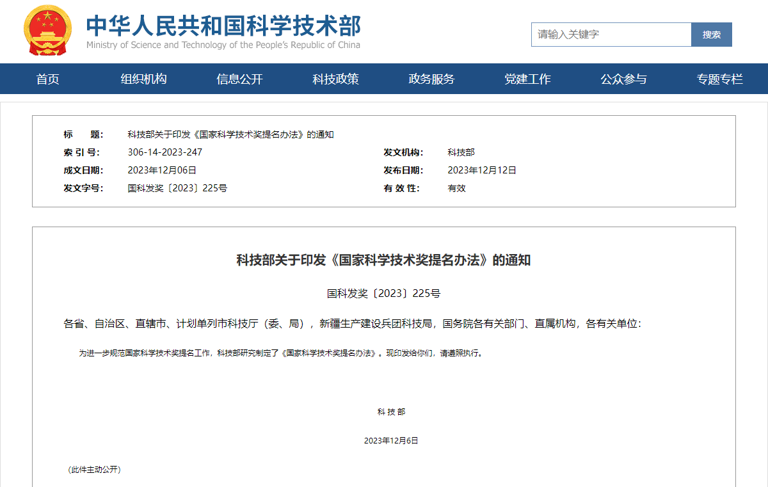768x487 pixels.
Task: Click the 标题 field label
Action: coord(83,134)
